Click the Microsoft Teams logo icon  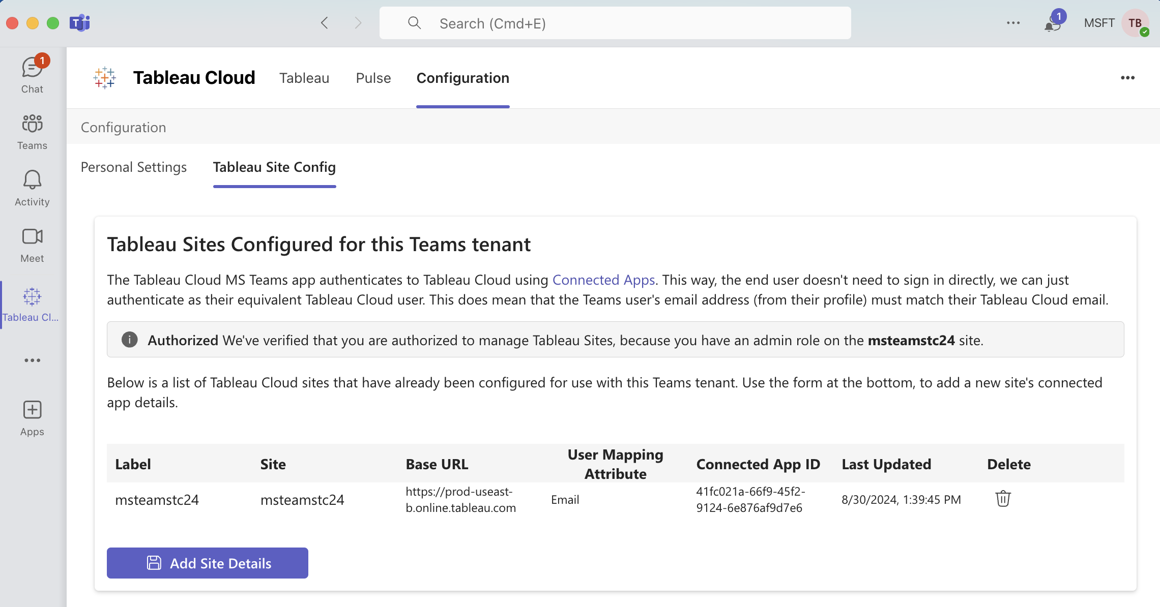80,23
